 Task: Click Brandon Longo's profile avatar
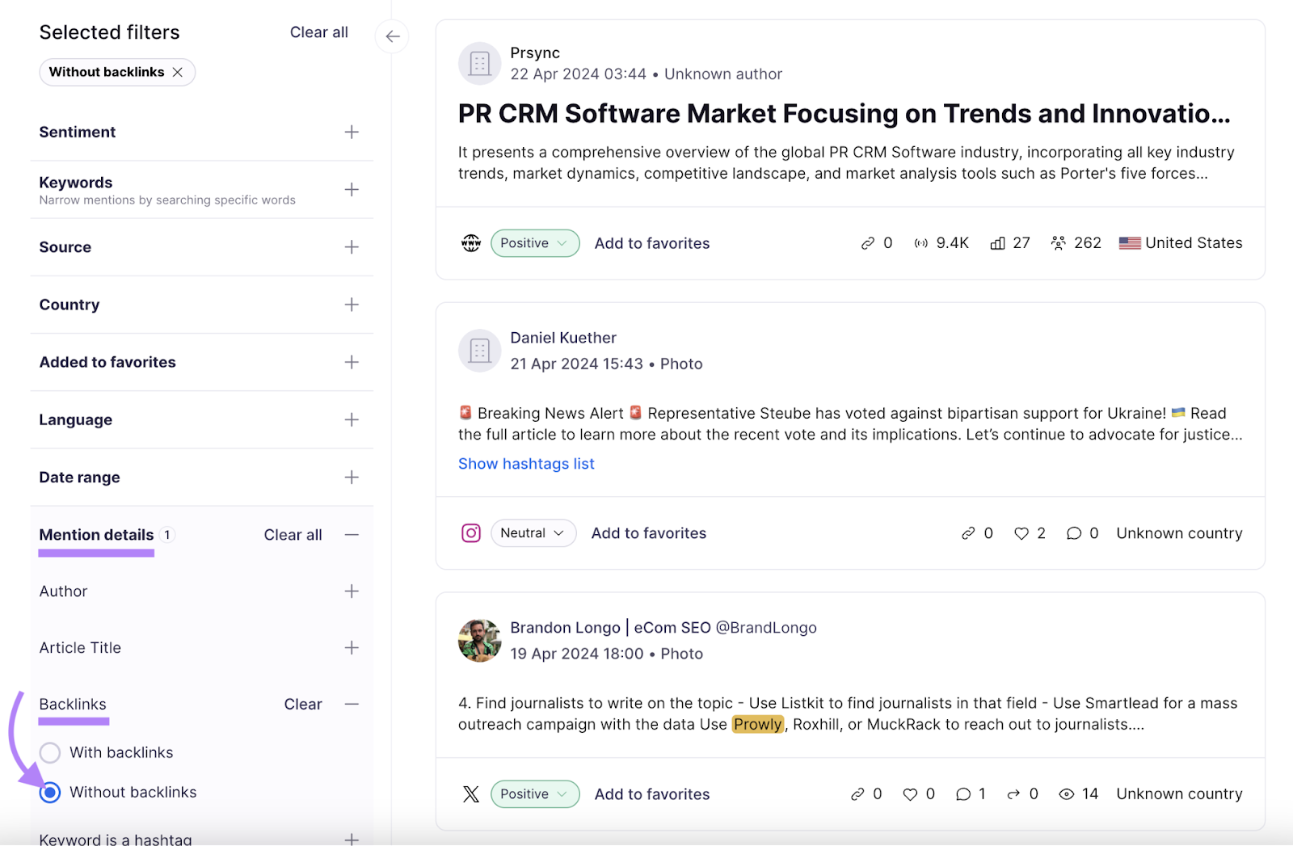479,641
